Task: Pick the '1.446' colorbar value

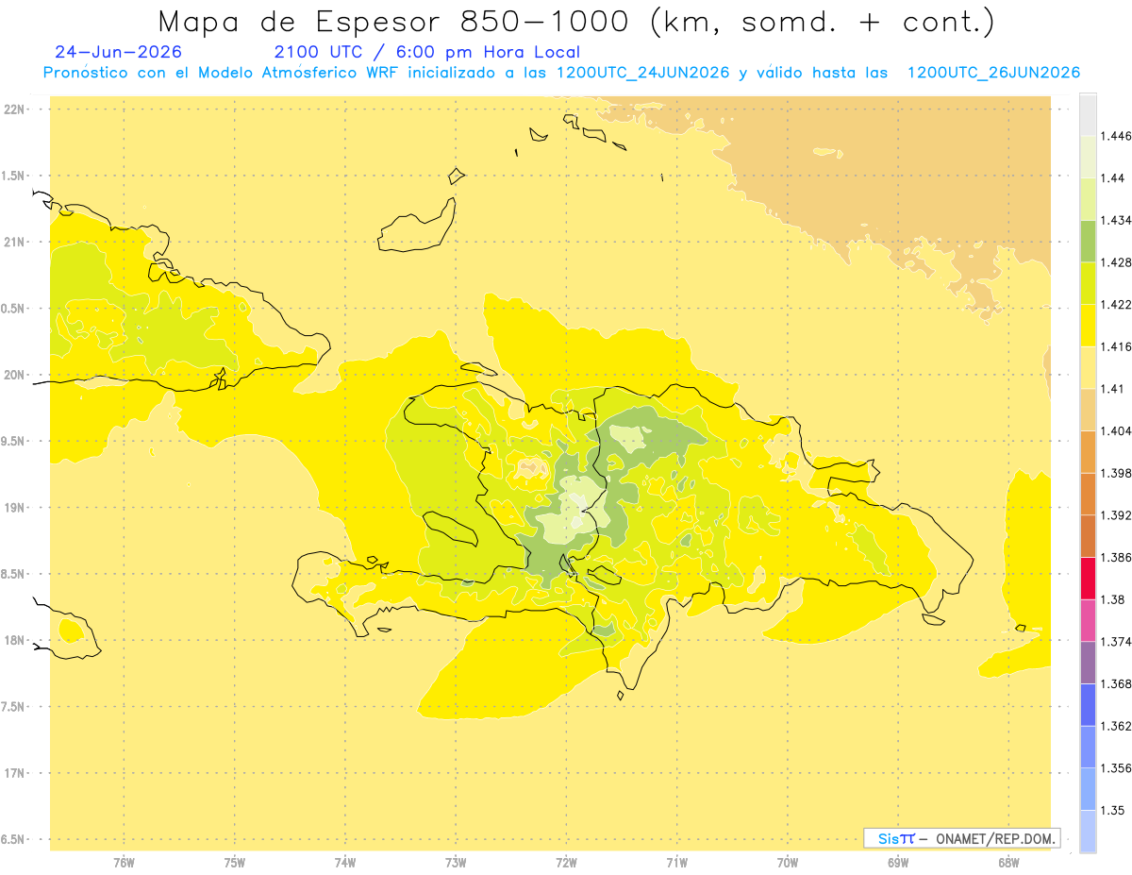Action: point(1116,136)
